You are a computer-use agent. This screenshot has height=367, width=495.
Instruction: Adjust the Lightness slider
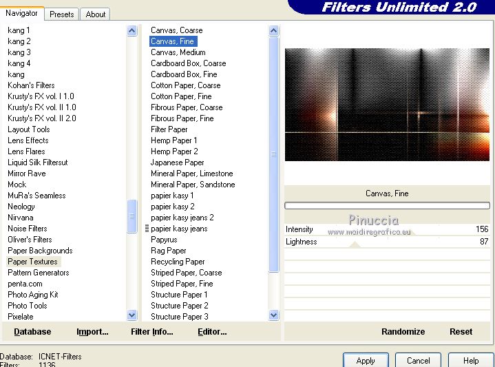pyautogui.click(x=387, y=242)
